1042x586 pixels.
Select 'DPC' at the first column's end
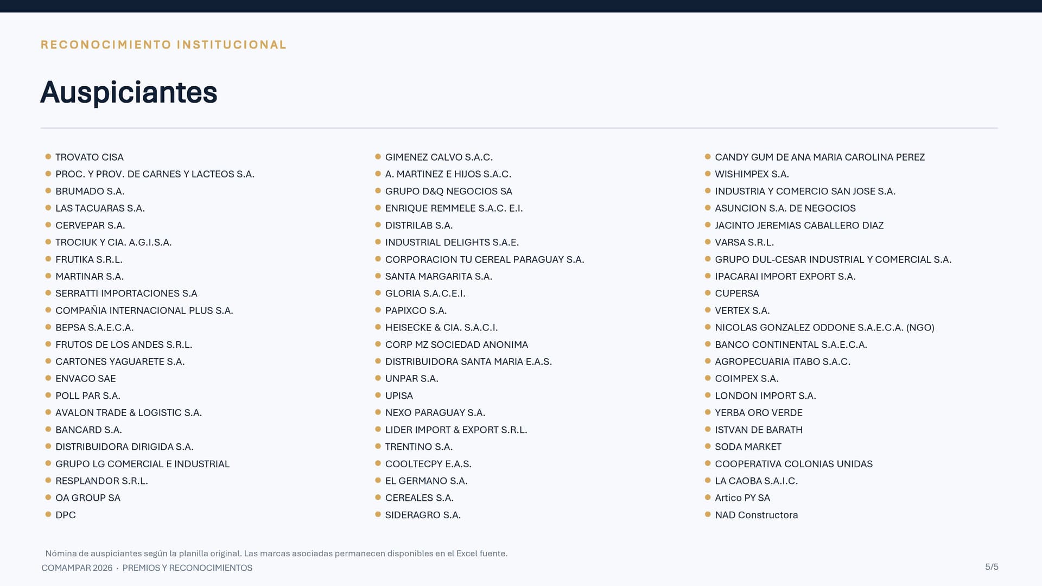pyautogui.click(x=66, y=515)
